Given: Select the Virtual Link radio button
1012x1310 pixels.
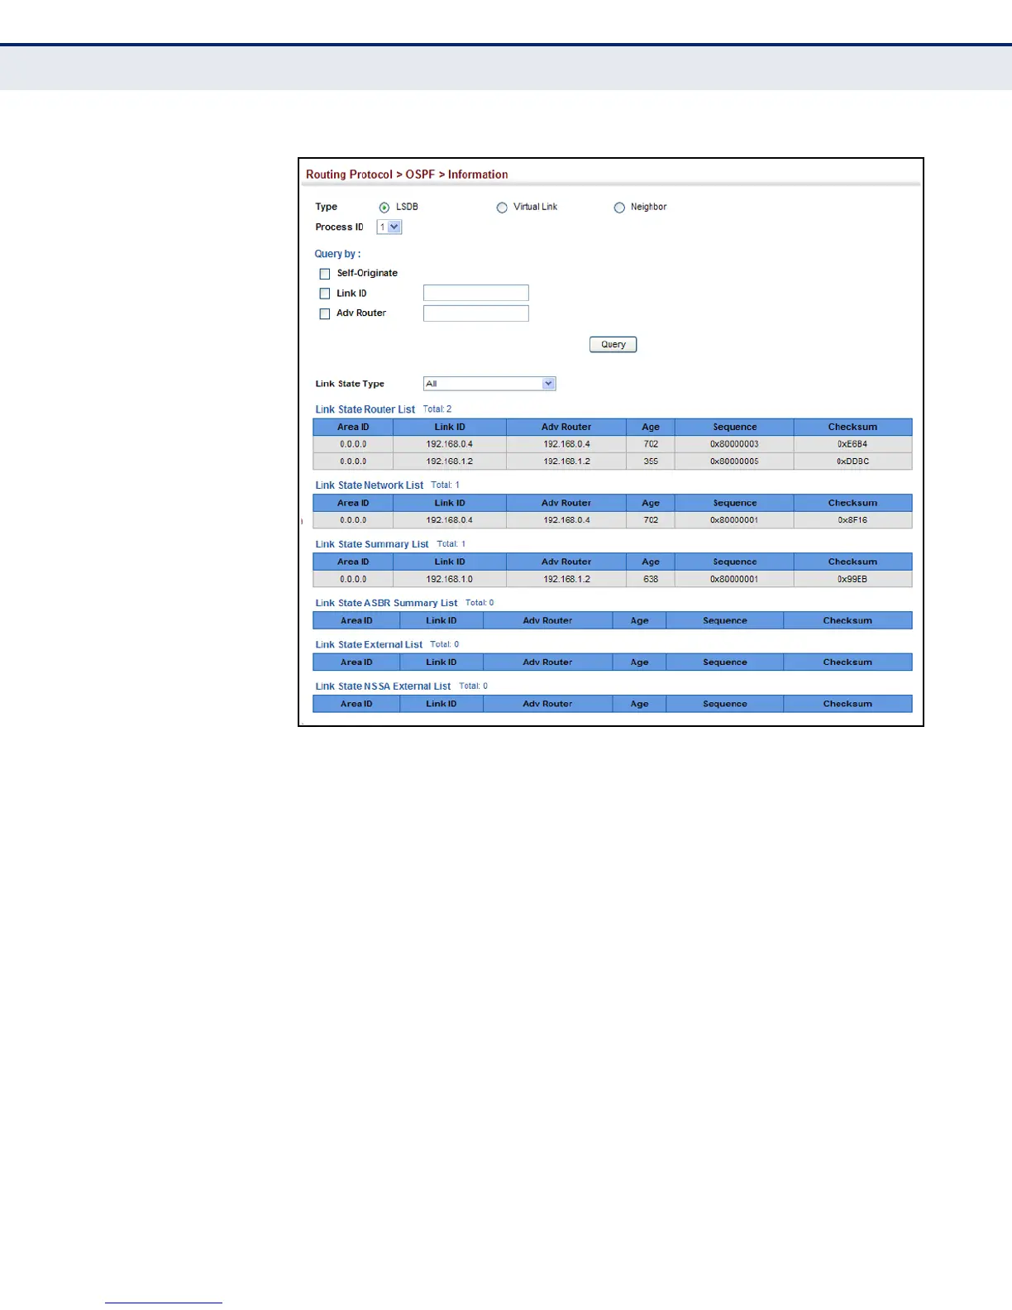Looking at the screenshot, I should [x=502, y=208].
